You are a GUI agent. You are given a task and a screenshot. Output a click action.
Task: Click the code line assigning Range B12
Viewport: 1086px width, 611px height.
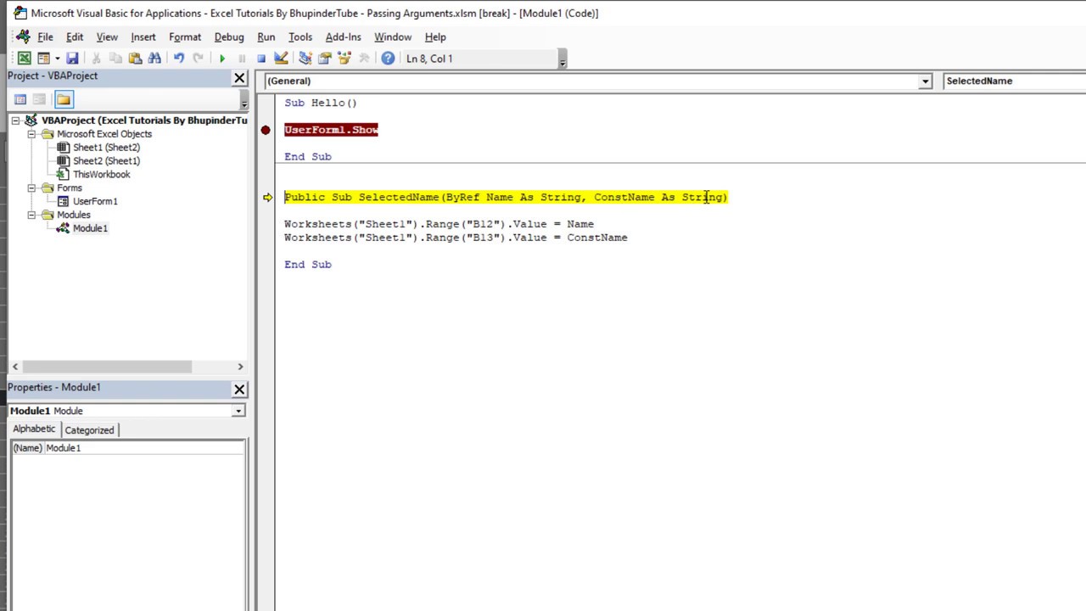[439, 225]
